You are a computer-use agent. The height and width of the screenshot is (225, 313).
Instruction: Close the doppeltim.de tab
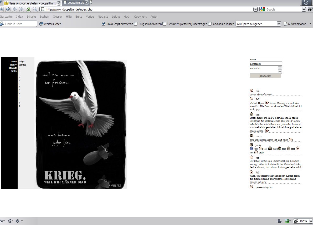point(86,3)
